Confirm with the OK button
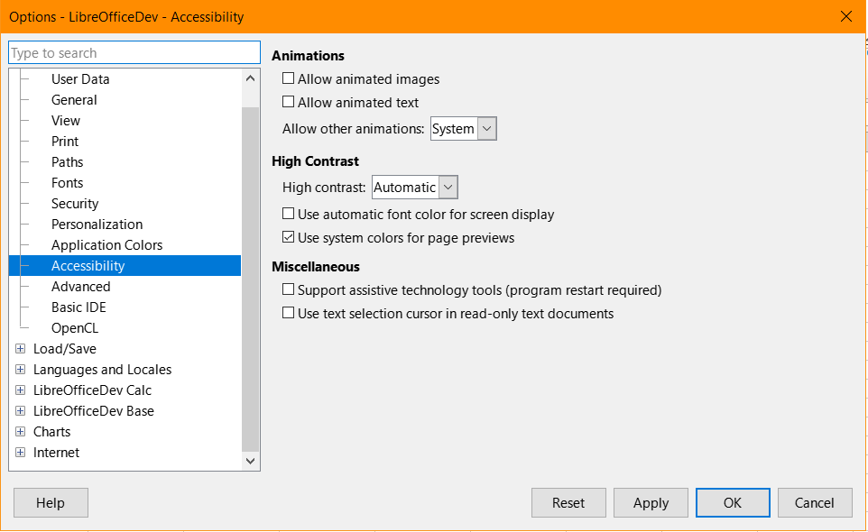Image resolution: width=868 pixels, height=532 pixels. pos(733,502)
